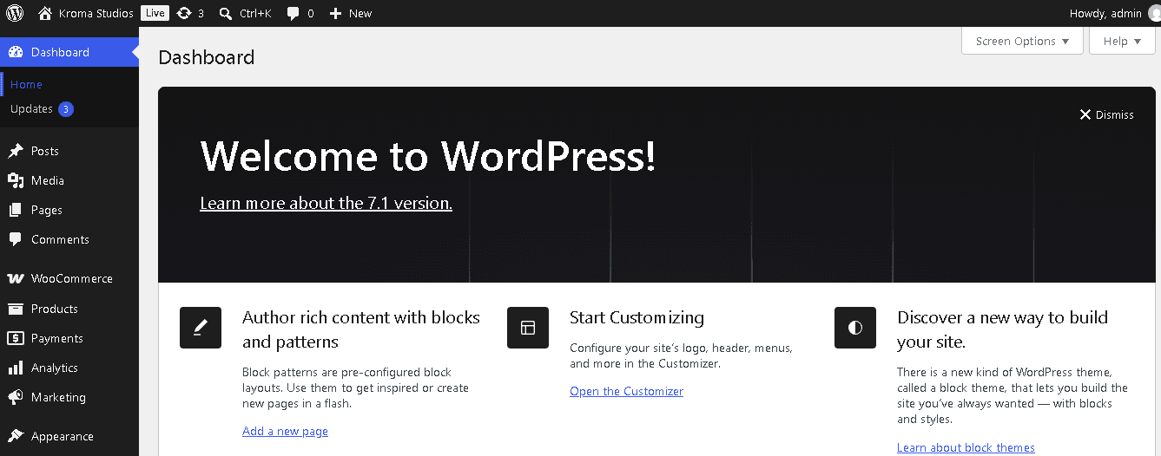The height and width of the screenshot is (456, 1161).
Task: Select Dashboard in the sidebar
Action: click(x=69, y=52)
